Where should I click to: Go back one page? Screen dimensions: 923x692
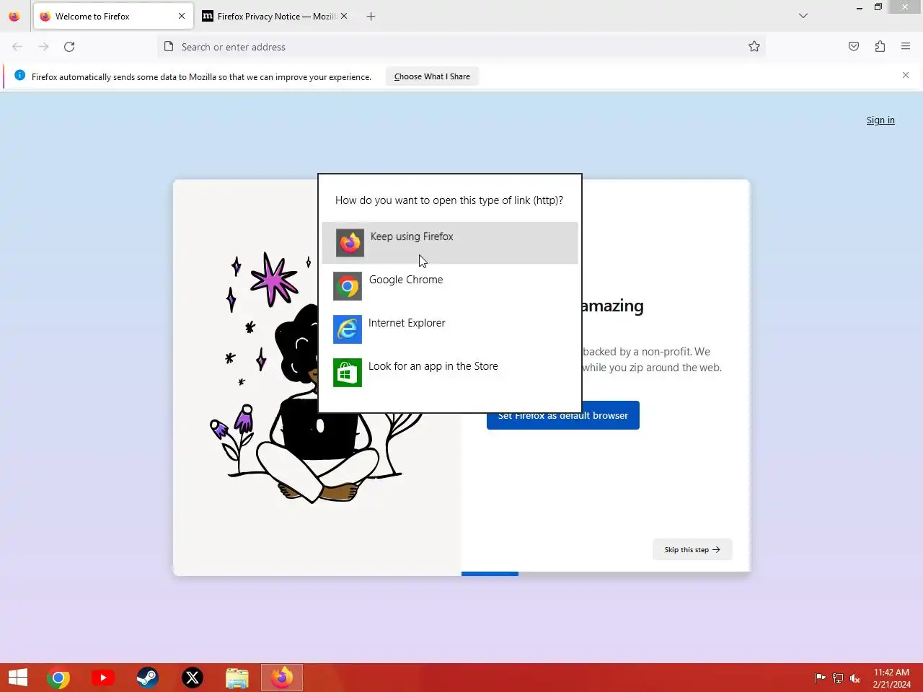click(17, 47)
